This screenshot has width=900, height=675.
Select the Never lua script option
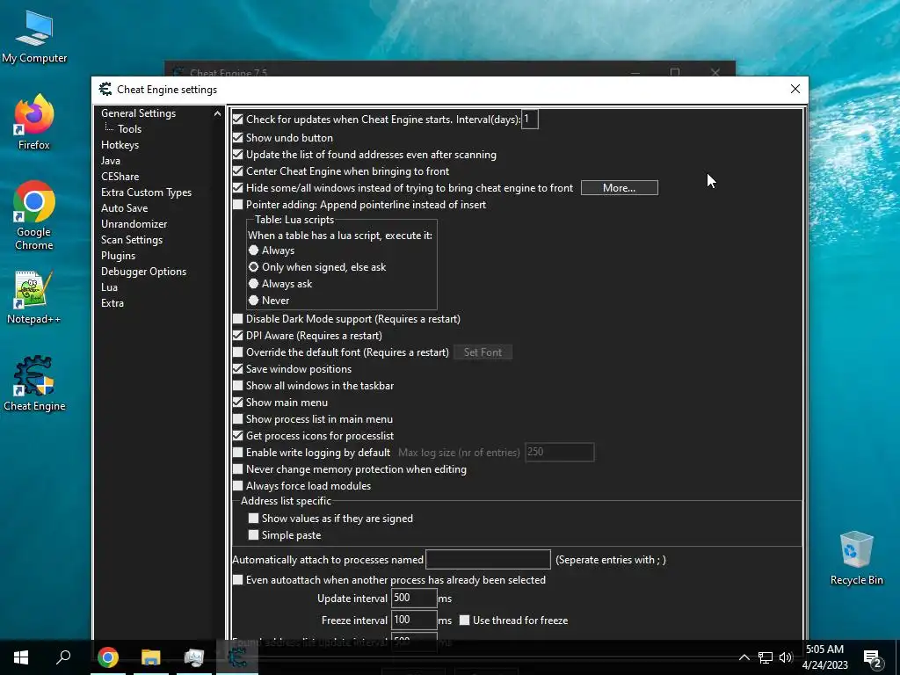[254, 301]
